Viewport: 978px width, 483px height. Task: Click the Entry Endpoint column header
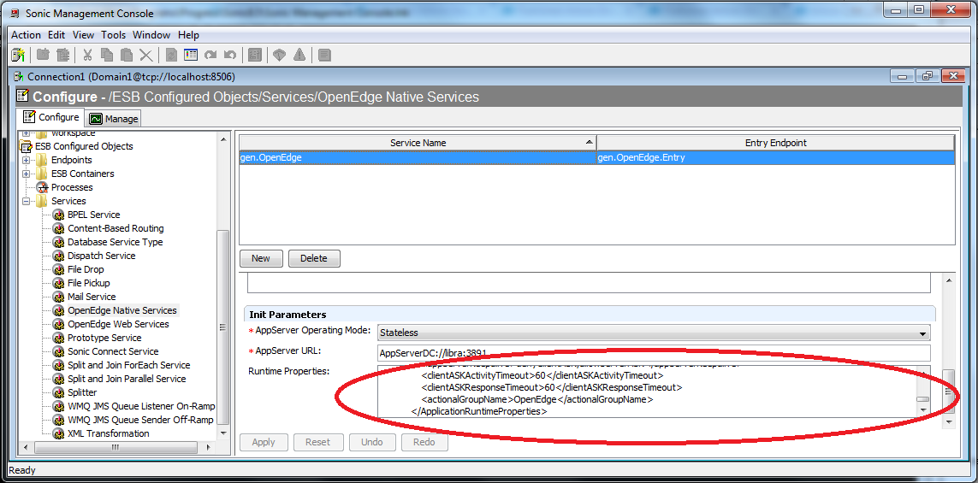(x=775, y=143)
